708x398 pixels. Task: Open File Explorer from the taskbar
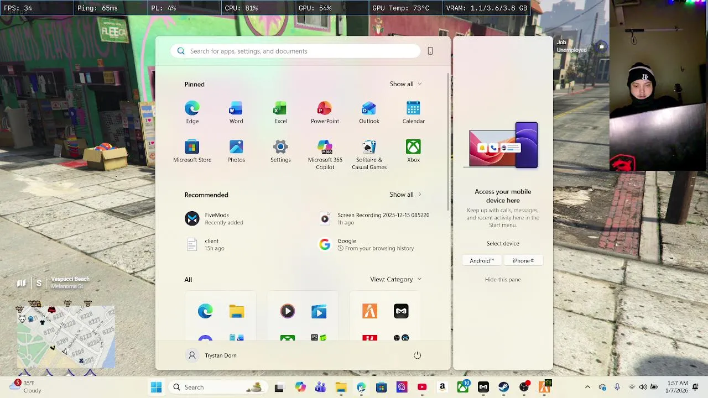point(341,387)
